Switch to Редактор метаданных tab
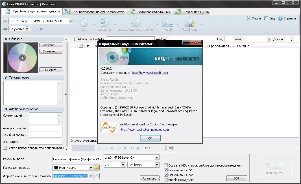The image size is (301, 184). [149, 12]
